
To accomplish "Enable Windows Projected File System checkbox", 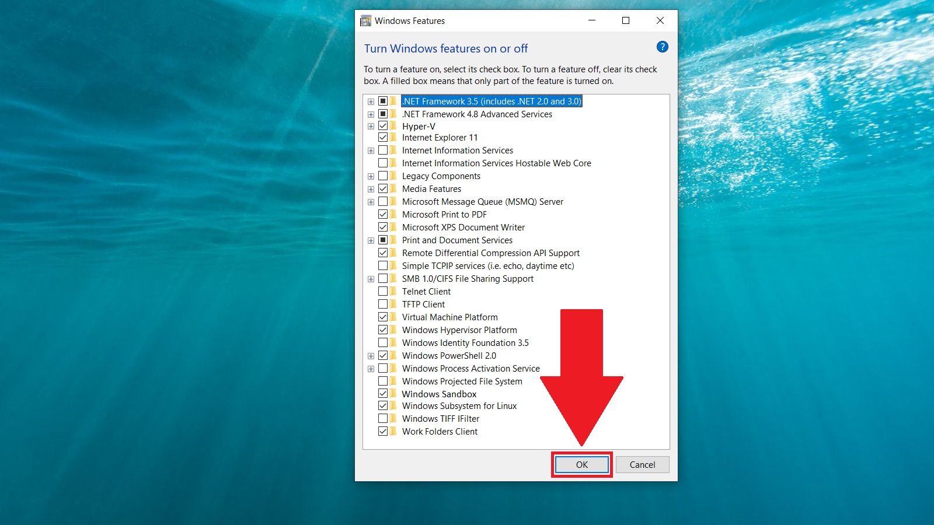I will [383, 381].
